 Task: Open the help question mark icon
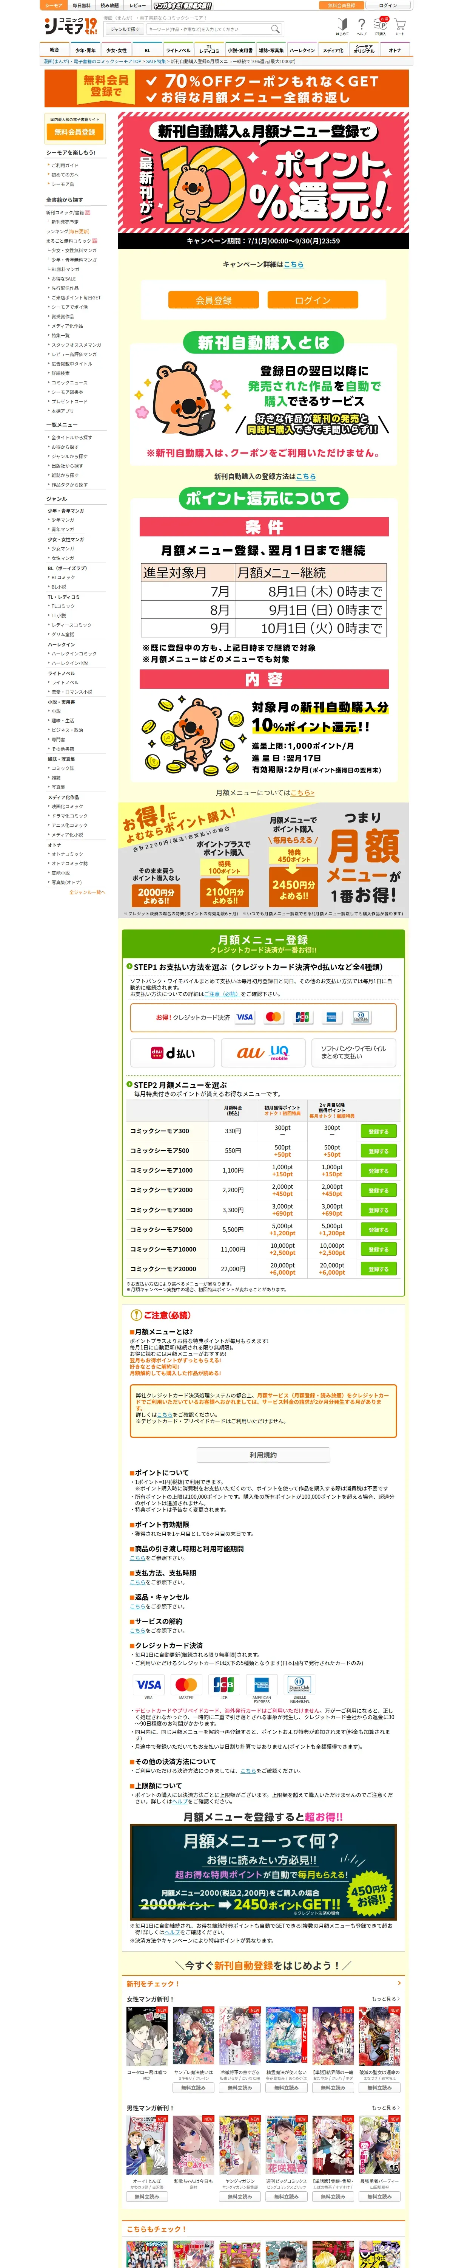(x=362, y=26)
